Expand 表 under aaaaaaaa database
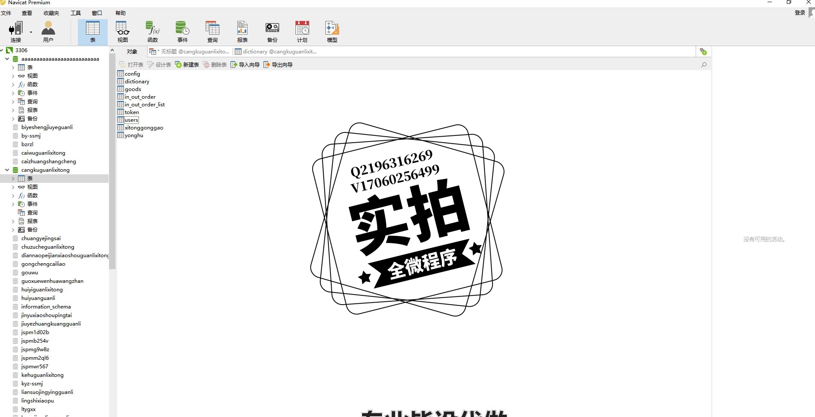 [13, 68]
